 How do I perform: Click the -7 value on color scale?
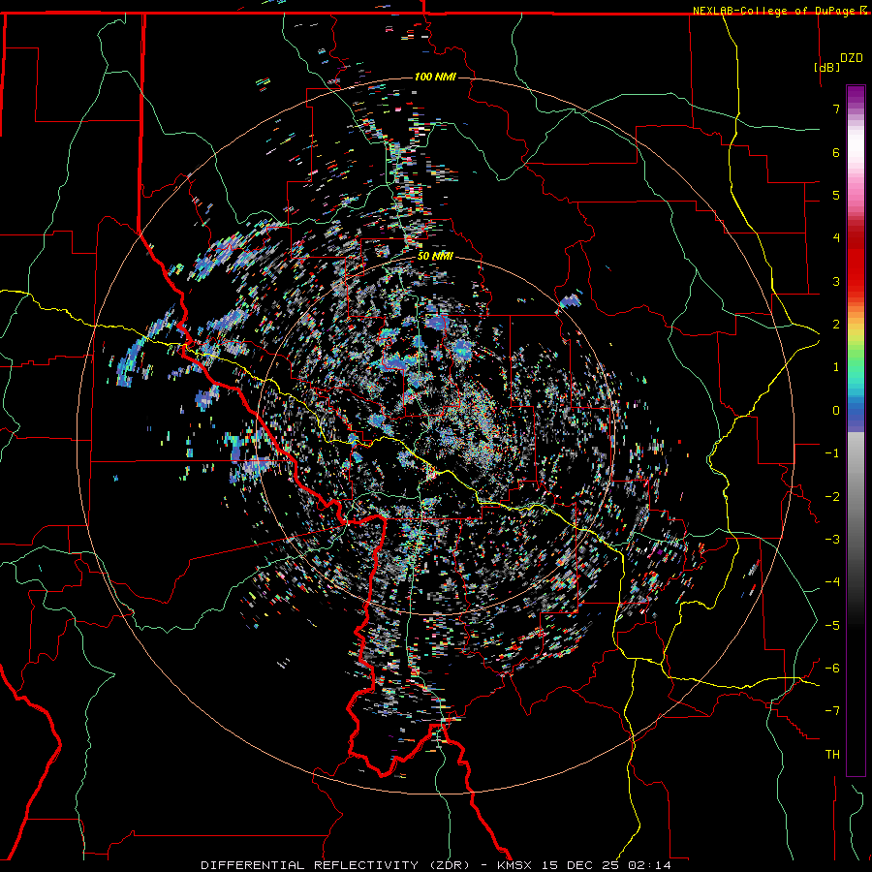(832, 711)
